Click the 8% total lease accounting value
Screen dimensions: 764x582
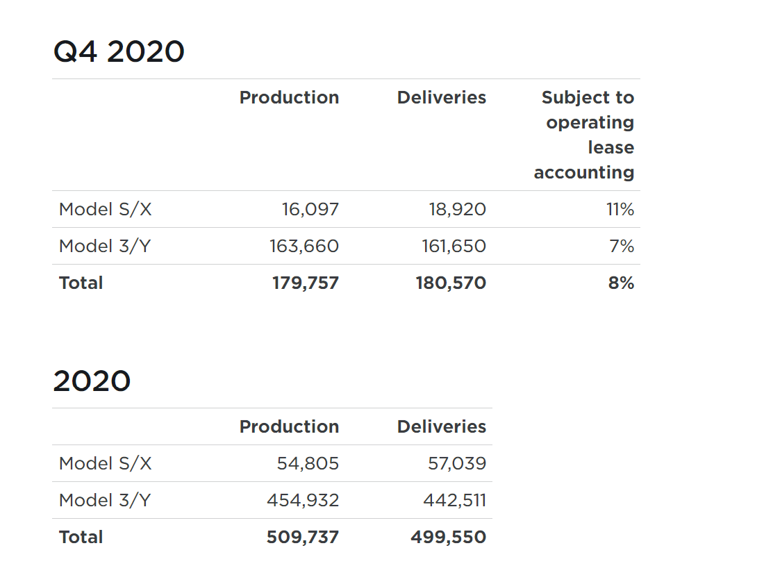click(621, 283)
